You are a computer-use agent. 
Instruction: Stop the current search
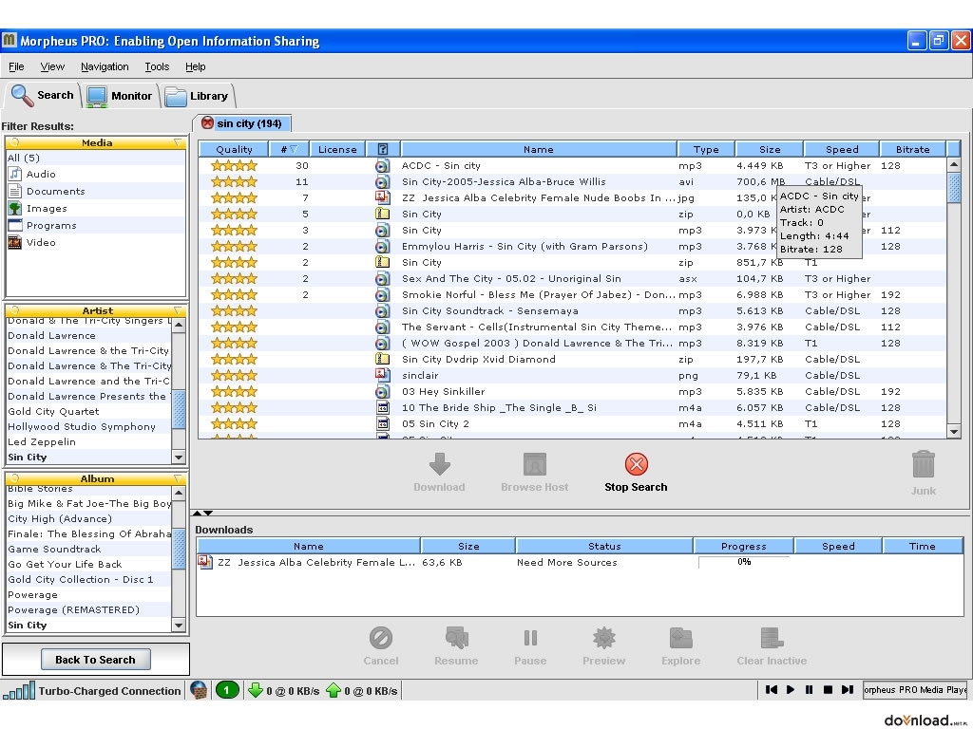coord(636,471)
